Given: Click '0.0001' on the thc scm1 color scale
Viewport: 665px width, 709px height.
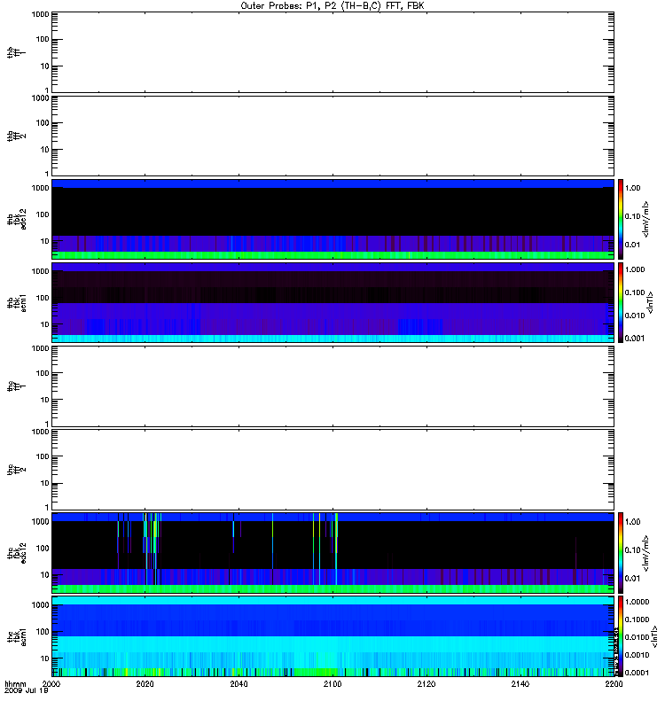Looking at the screenshot, I should pos(638,673).
